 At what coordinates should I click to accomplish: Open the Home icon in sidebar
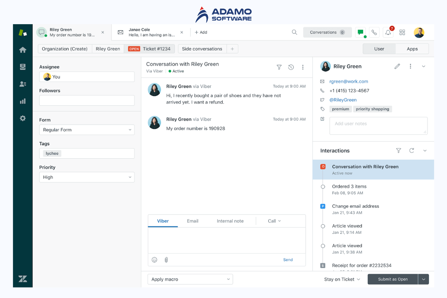(x=23, y=50)
